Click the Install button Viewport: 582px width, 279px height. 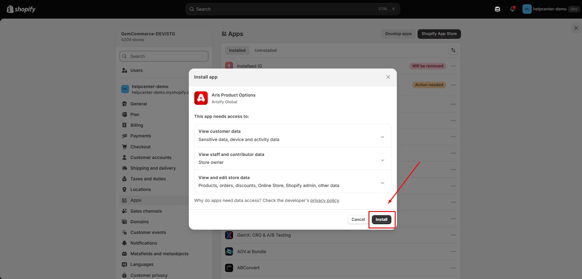click(381, 219)
